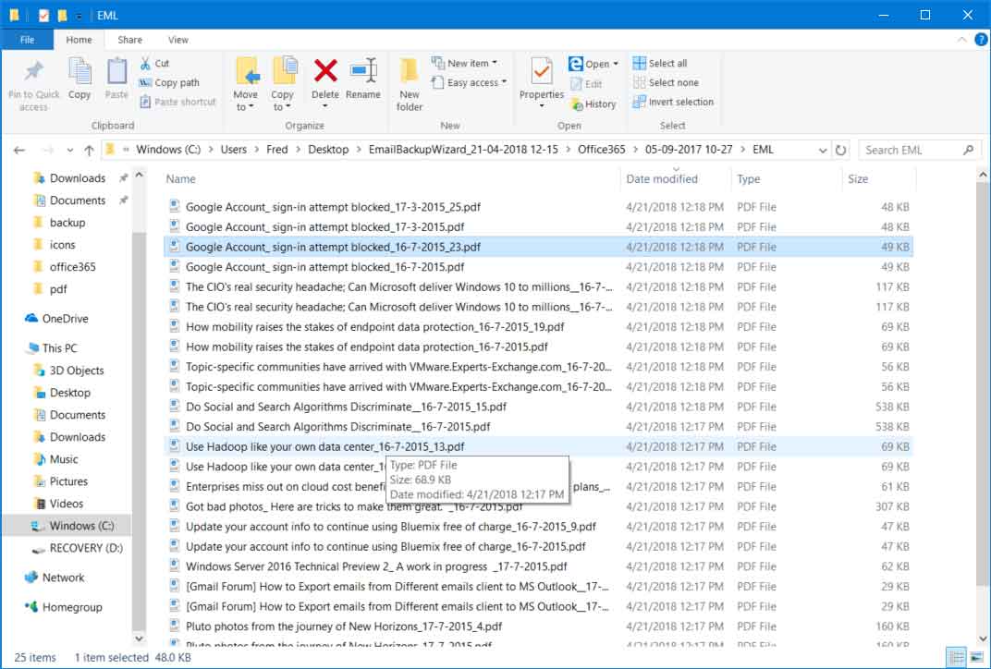Switch to the Share tab
The height and width of the screenshot is (669, 991).
pyautogui.click(x=128, y=40)
